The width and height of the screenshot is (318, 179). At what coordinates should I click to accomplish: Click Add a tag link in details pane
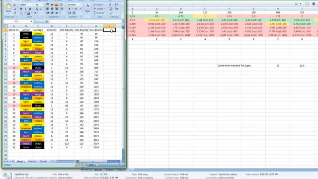(x=143, y=175)
